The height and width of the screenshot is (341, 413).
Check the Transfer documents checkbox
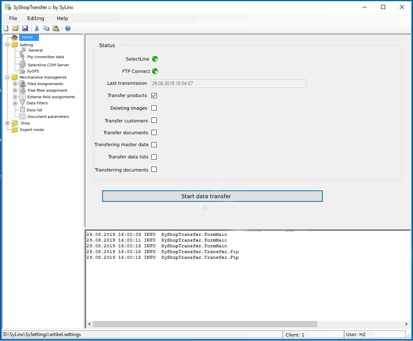pos(154,133)
